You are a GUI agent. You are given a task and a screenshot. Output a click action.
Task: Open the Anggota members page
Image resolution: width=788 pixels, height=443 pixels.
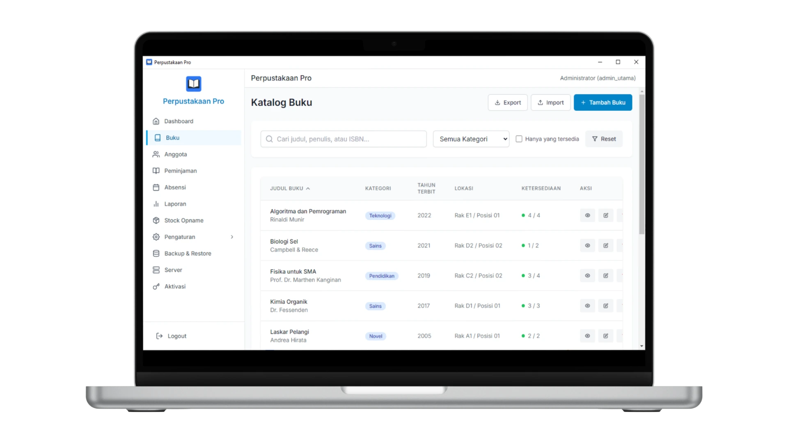pos(193,154)
